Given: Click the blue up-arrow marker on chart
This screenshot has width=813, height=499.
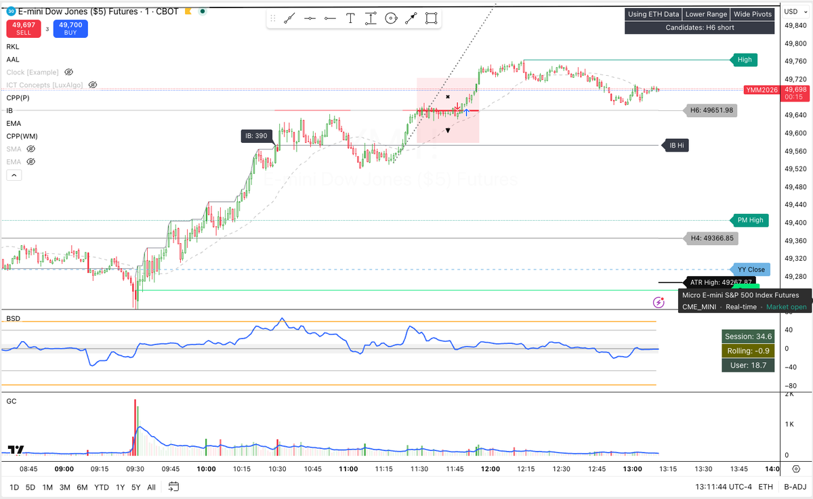Looking at the screenshot, I should [466, 111].
